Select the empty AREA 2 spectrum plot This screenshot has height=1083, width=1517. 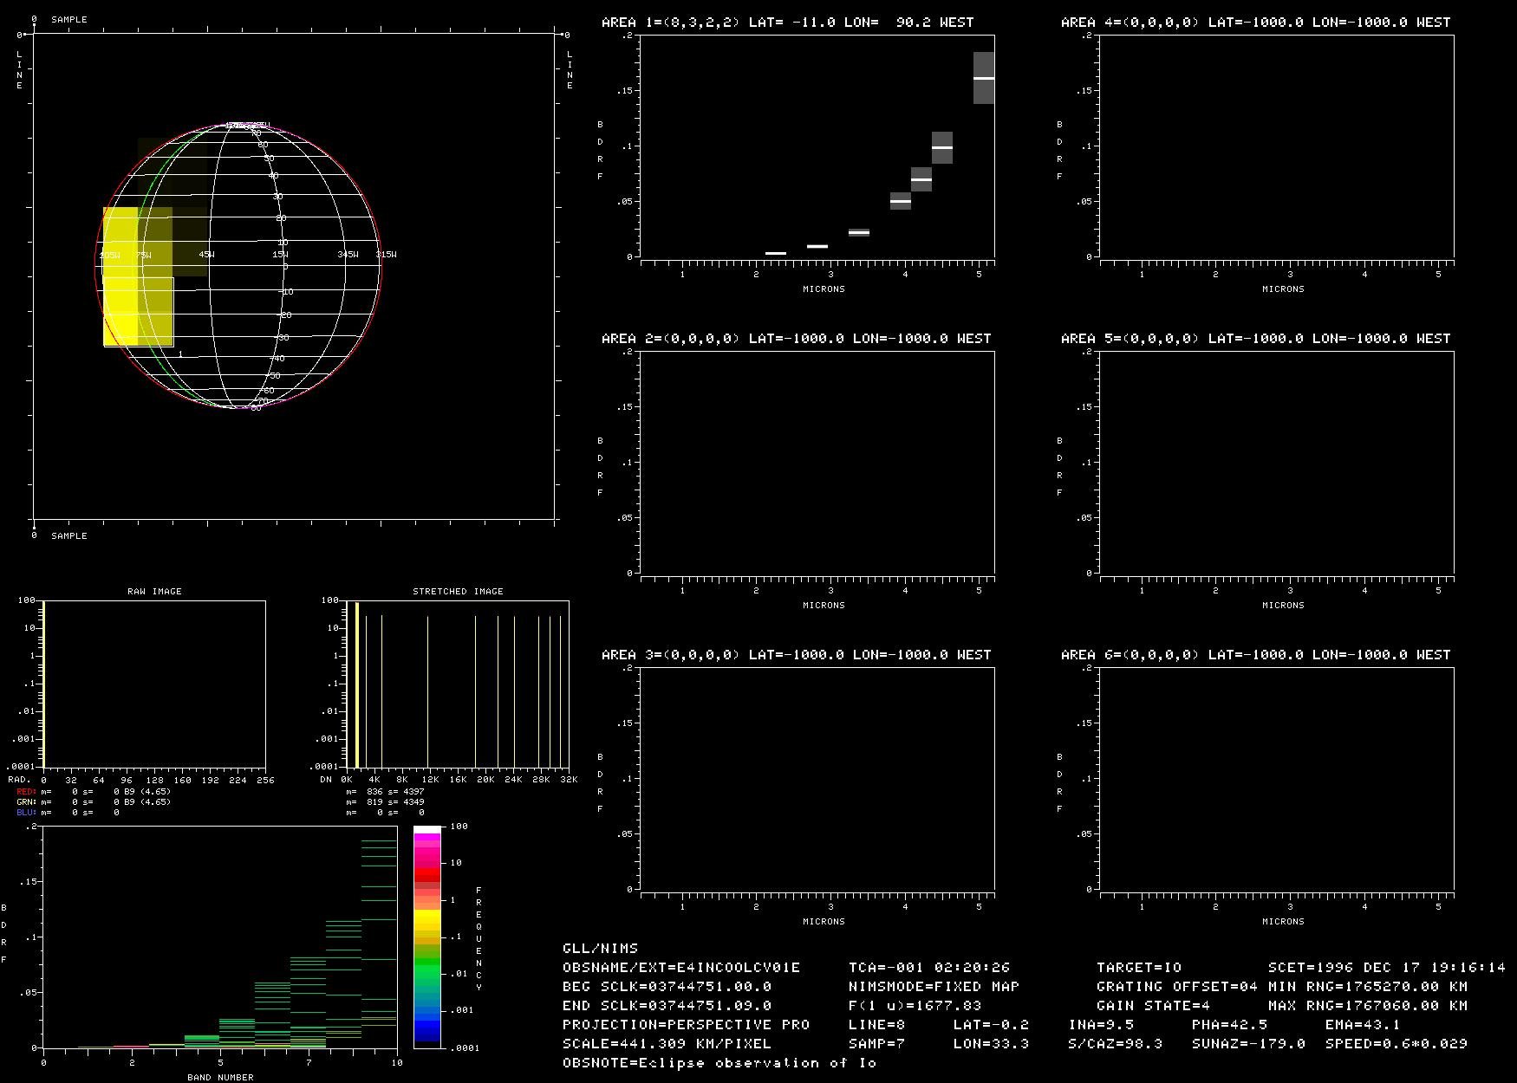coord(817,462)
